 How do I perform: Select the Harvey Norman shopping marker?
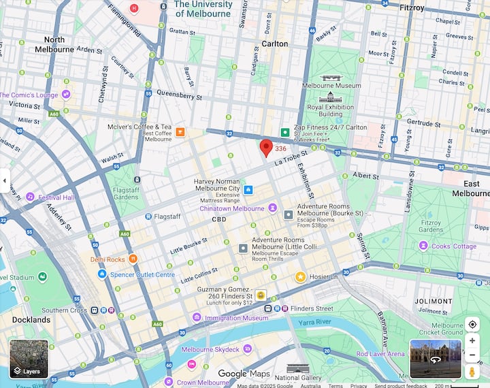tap(248, 189)
